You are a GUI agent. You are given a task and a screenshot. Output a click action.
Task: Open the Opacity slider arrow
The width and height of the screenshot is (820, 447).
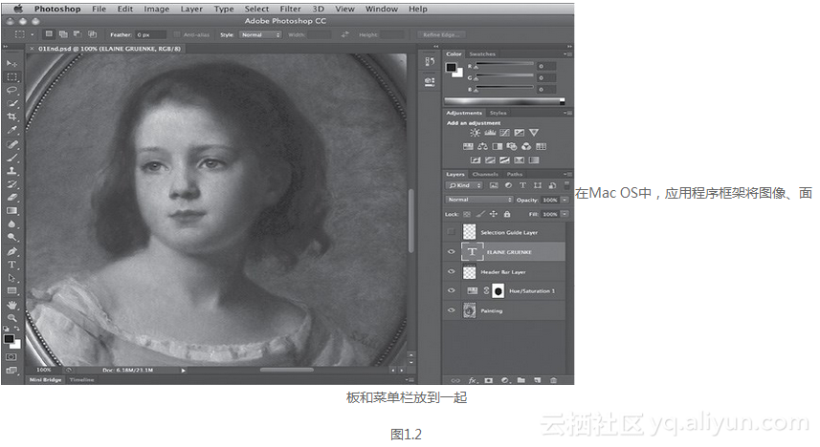point(565,200)
